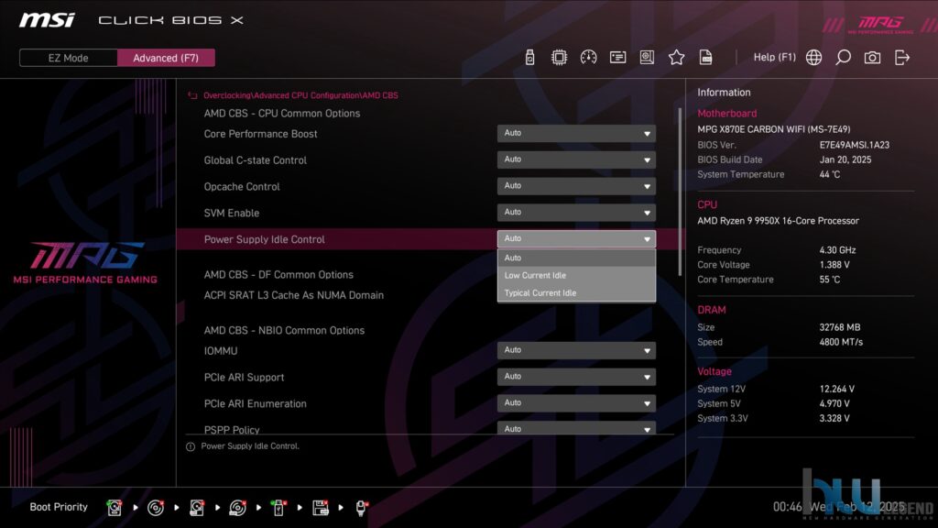Viewport: 938px width, 528px height.
Task: Click the CPU chip icon in top toolbar
Action: point(559,58)
